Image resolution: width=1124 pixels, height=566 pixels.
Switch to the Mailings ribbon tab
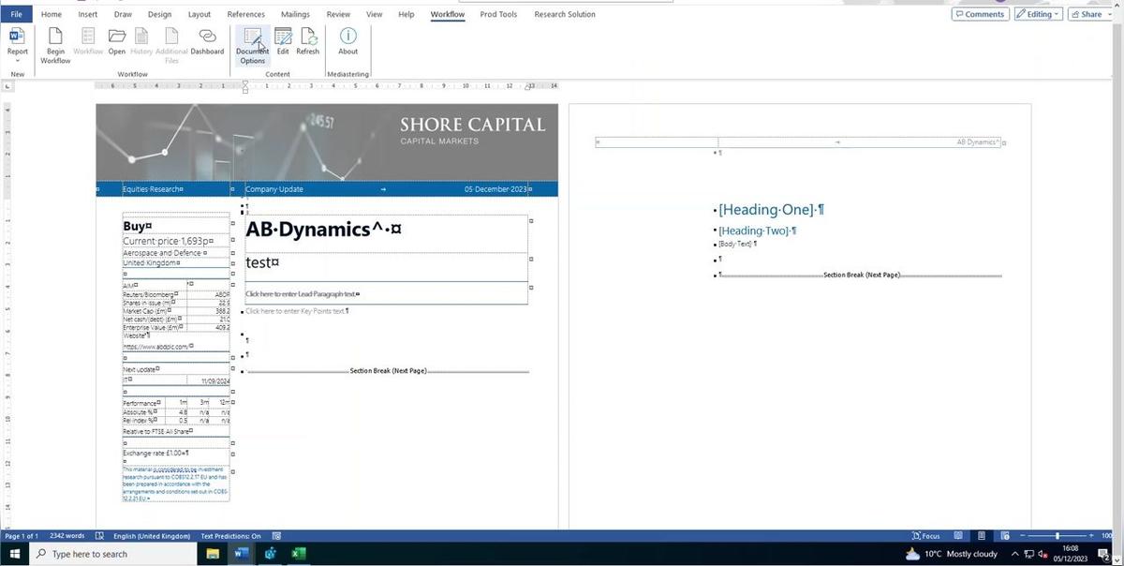(294, 14)
